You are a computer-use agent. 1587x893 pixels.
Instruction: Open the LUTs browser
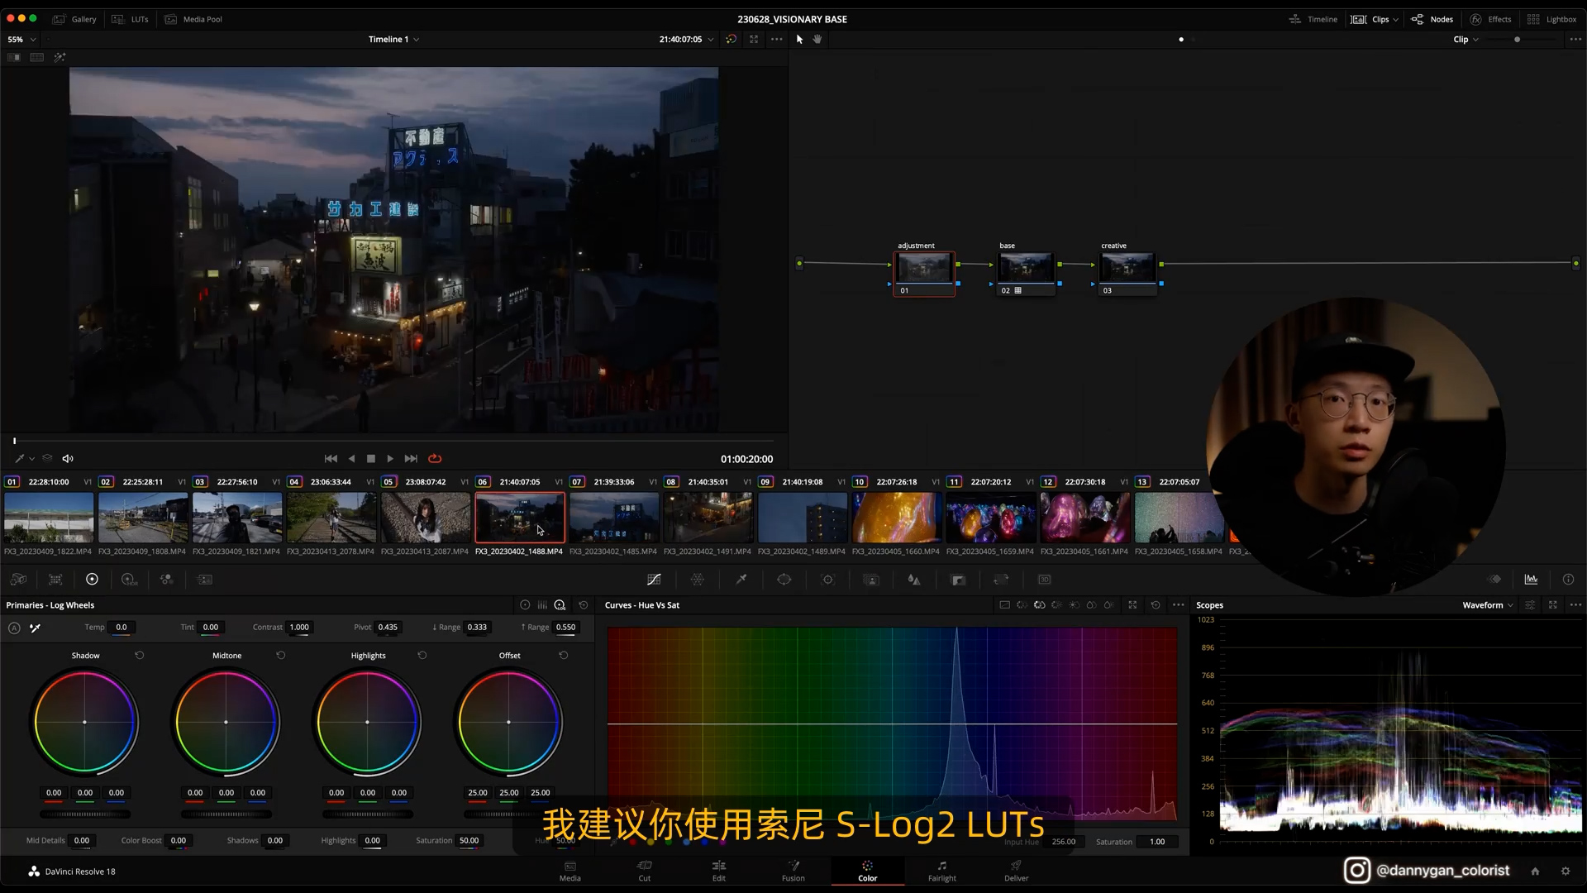[x=131, y=19]
